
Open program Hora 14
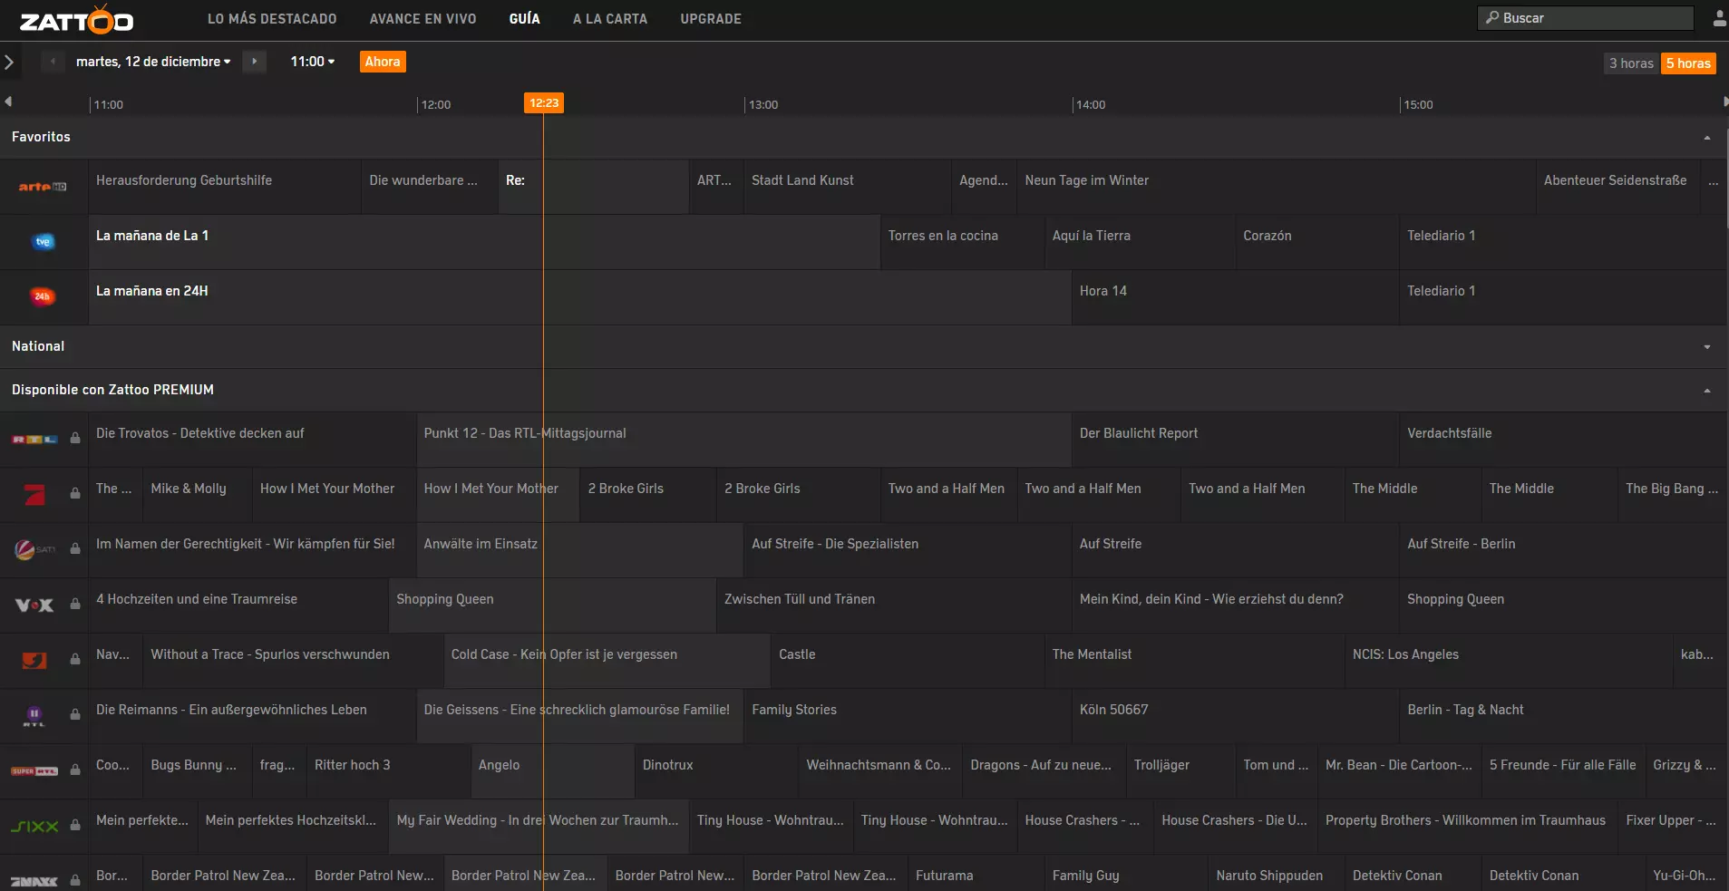coord(1235,297)
